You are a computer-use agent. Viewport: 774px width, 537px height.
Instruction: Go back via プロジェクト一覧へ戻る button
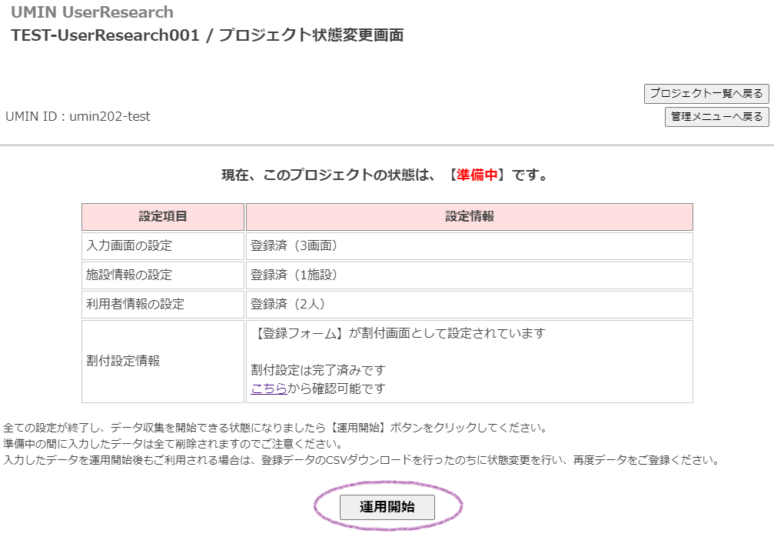coord(706,94)
